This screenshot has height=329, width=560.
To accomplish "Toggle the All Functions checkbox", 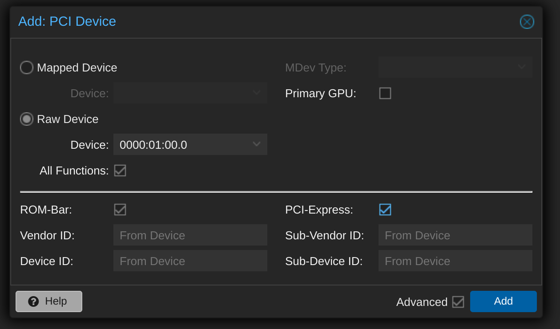I will pos(120,170).
